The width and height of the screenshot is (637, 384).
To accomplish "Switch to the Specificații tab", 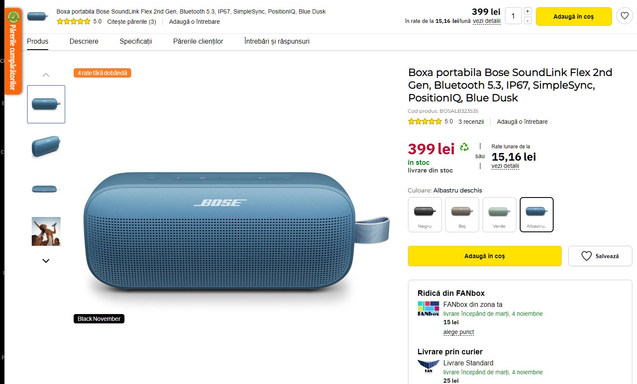I will 135,41.
